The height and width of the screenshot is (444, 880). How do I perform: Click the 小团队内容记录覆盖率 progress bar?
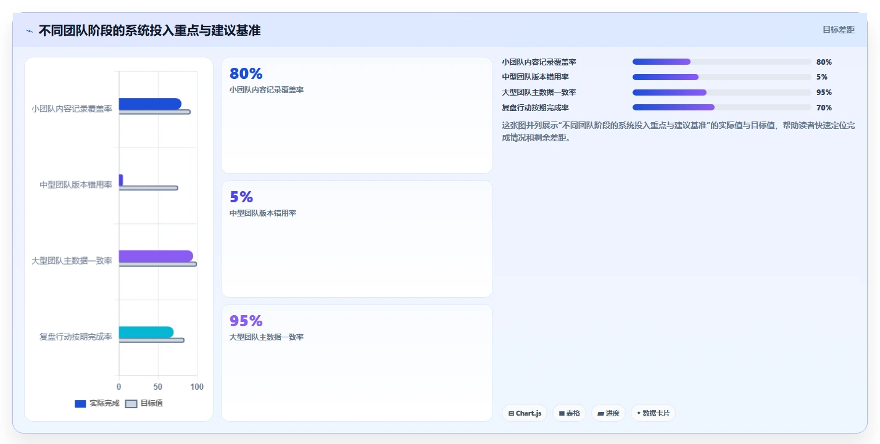[721, 62]
